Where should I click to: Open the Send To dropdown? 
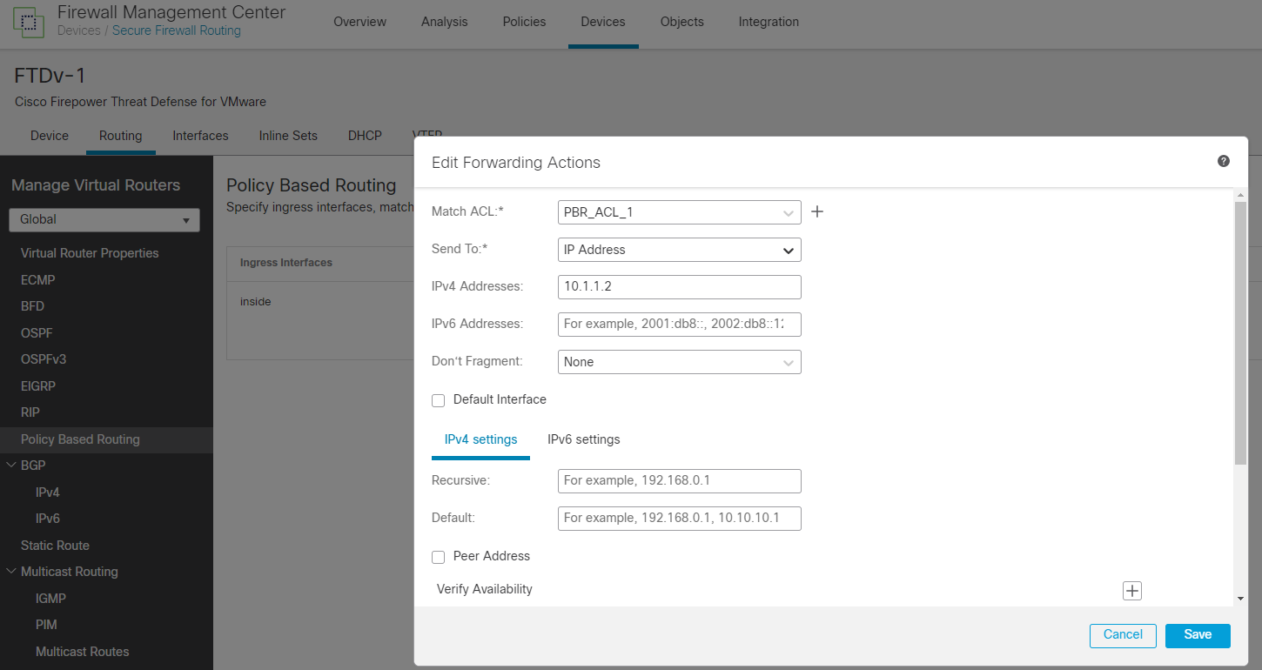(679, 250)
